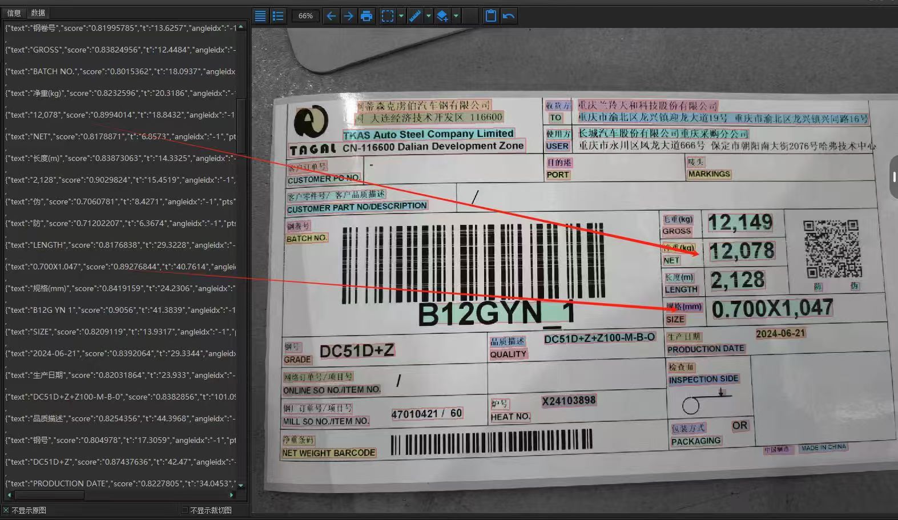This screenshot has height=520, width=898.
Task: Click the data list scroll-up arrow
Action: pyautogui.click(x=241, y=27)
